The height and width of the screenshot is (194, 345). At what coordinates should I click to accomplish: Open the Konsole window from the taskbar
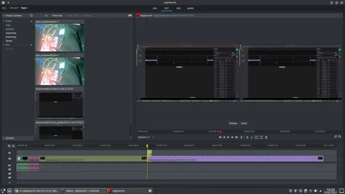(83, 191)
